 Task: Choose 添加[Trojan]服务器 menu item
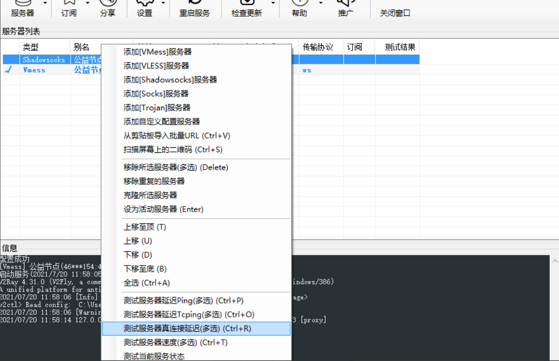pyautogui.click(x=196, y=108)
